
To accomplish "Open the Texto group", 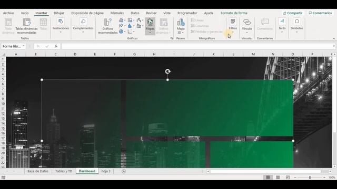I will tap(282, 26).
